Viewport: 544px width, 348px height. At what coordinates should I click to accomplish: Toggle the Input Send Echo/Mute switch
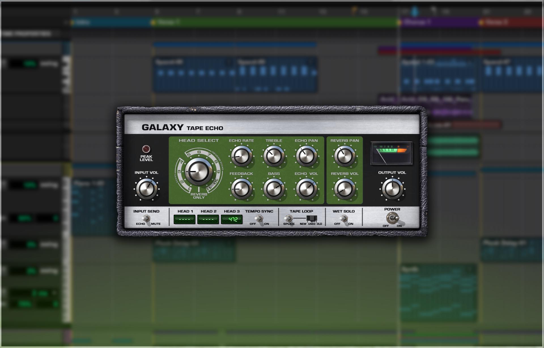click(146, 218)
